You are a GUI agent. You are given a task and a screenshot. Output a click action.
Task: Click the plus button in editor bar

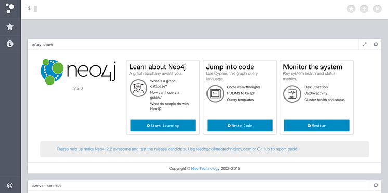click(364, 9)
